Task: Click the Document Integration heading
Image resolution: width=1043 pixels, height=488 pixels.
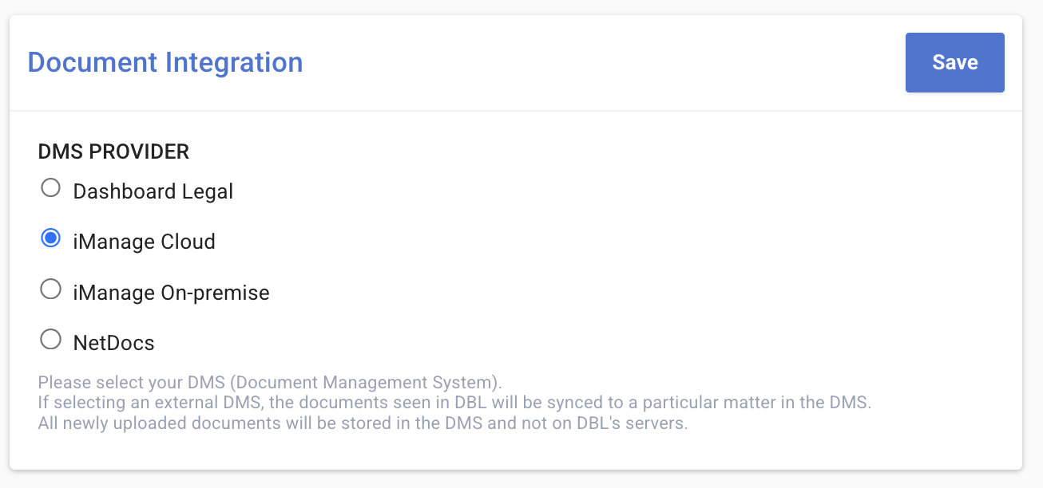Action: pyautogui.click(x=165, y=62)
